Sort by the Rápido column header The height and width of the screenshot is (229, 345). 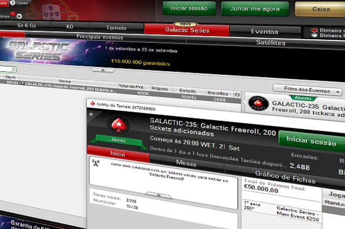(x=160, y=89)
